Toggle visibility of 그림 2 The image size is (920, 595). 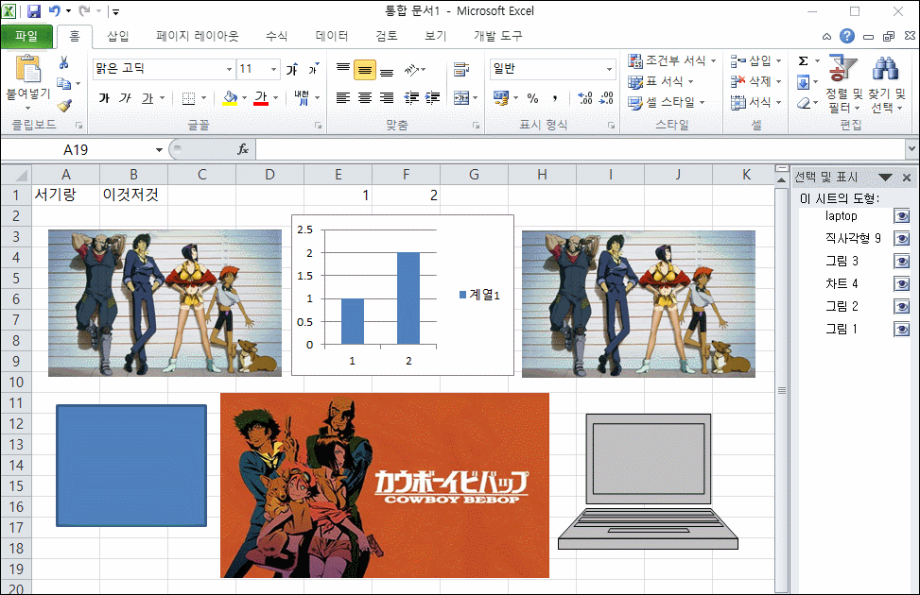click(901, 306)
